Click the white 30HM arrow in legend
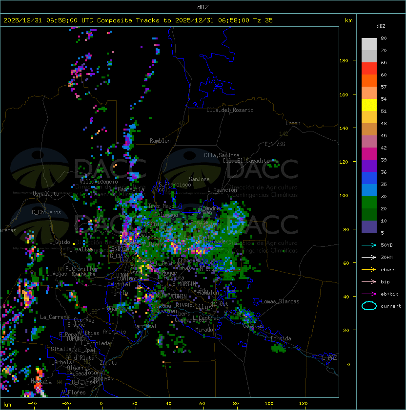Viewport: 406px width, 410px height. point(369,257)
